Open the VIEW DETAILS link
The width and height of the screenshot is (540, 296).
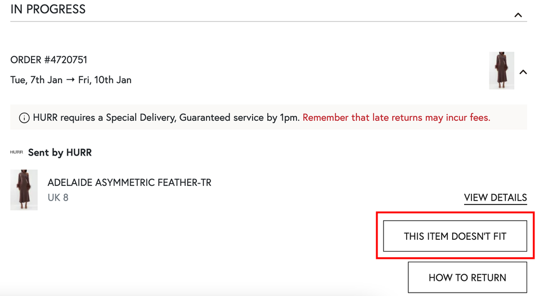[495, 198]
